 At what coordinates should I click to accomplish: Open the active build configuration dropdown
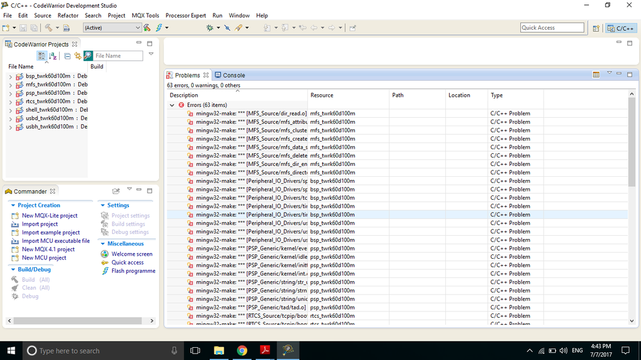coord(112,28)
